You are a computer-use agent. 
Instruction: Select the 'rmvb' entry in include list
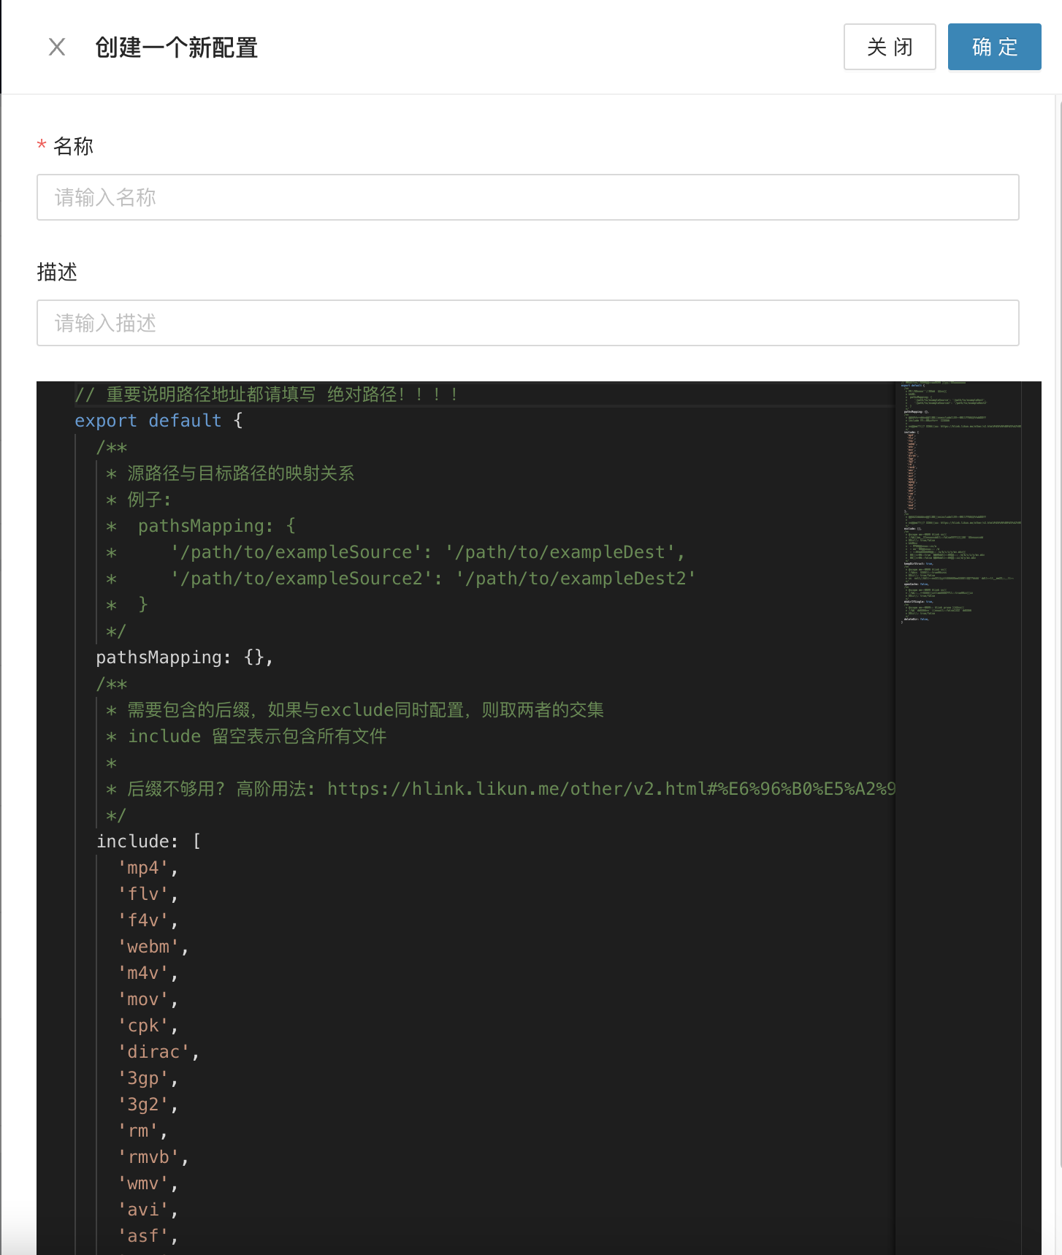click(153, 1157)
